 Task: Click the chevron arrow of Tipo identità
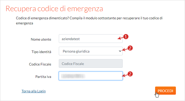(120, 51)
